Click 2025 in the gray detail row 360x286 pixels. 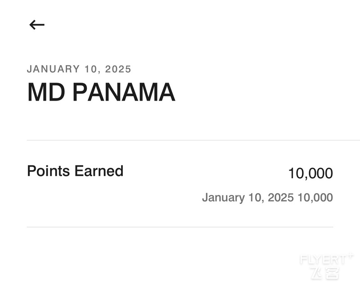(281, 198)
